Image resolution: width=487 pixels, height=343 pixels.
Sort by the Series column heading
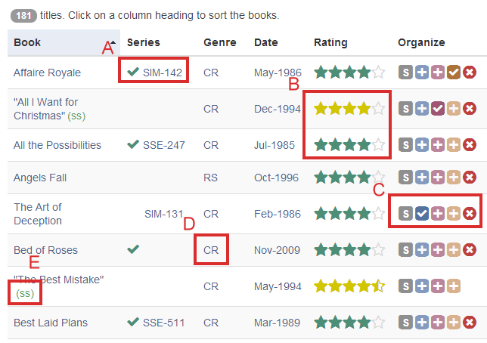click(143, 42)
